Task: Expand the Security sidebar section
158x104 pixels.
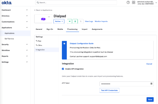Action: click(x=15, y=44)
